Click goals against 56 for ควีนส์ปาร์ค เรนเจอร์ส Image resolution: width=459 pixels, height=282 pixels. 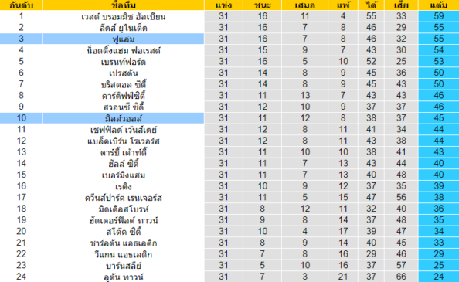tap(401, 197)
